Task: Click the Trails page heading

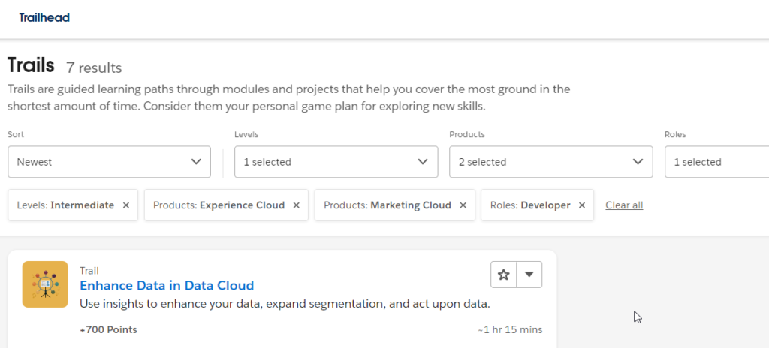Action: pyautogui.click(x=31, y=65)
